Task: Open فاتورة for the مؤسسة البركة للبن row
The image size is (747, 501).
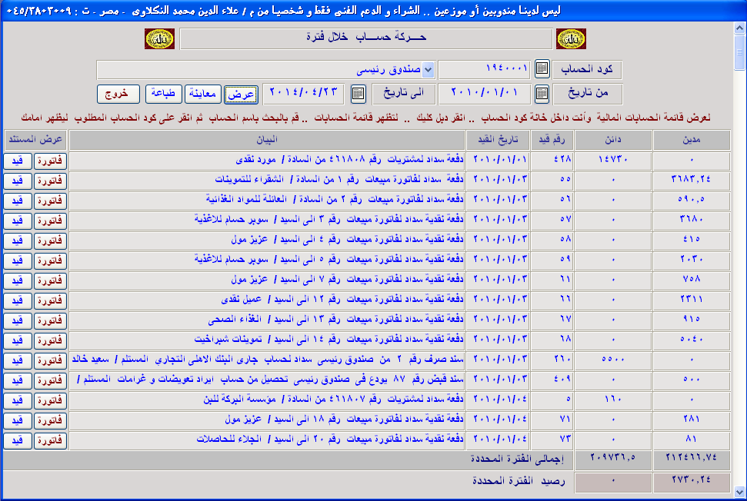Action: click(51, 400)
